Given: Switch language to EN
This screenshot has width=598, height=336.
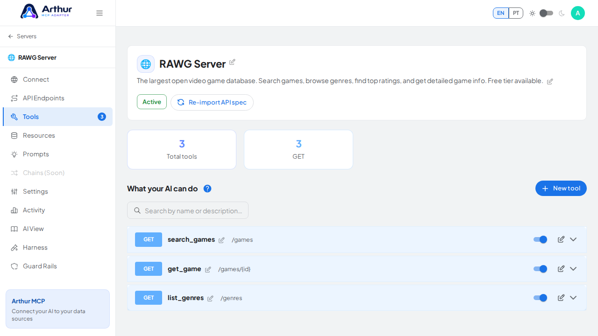Looking at the screenshot, I should [501, 13].
